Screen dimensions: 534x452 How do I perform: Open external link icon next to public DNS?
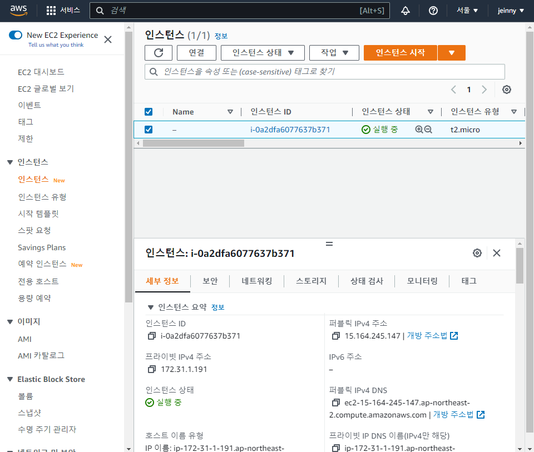point(481,415)
